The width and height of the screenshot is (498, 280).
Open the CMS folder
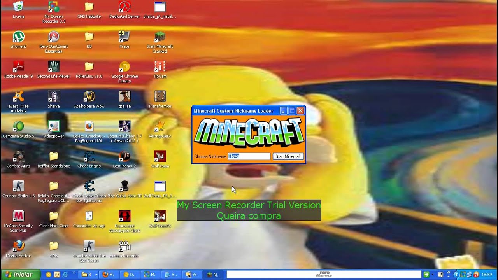click(x=54, y=250)
